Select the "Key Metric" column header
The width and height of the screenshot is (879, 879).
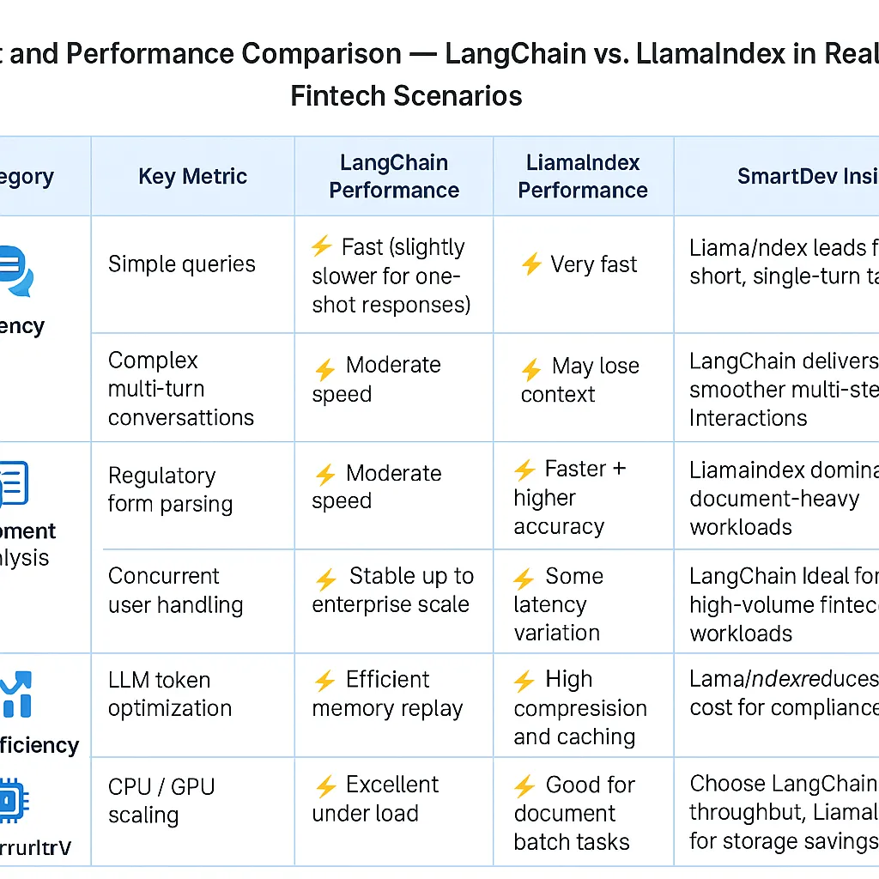(192, 177)
